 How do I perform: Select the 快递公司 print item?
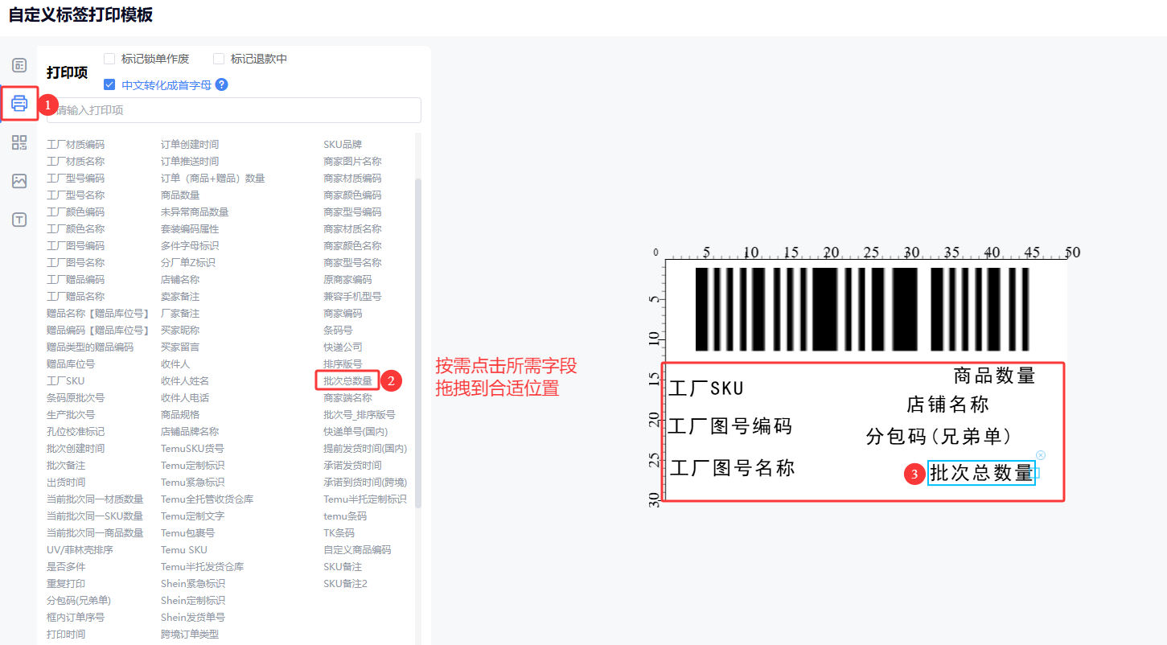tap(343, 347)
